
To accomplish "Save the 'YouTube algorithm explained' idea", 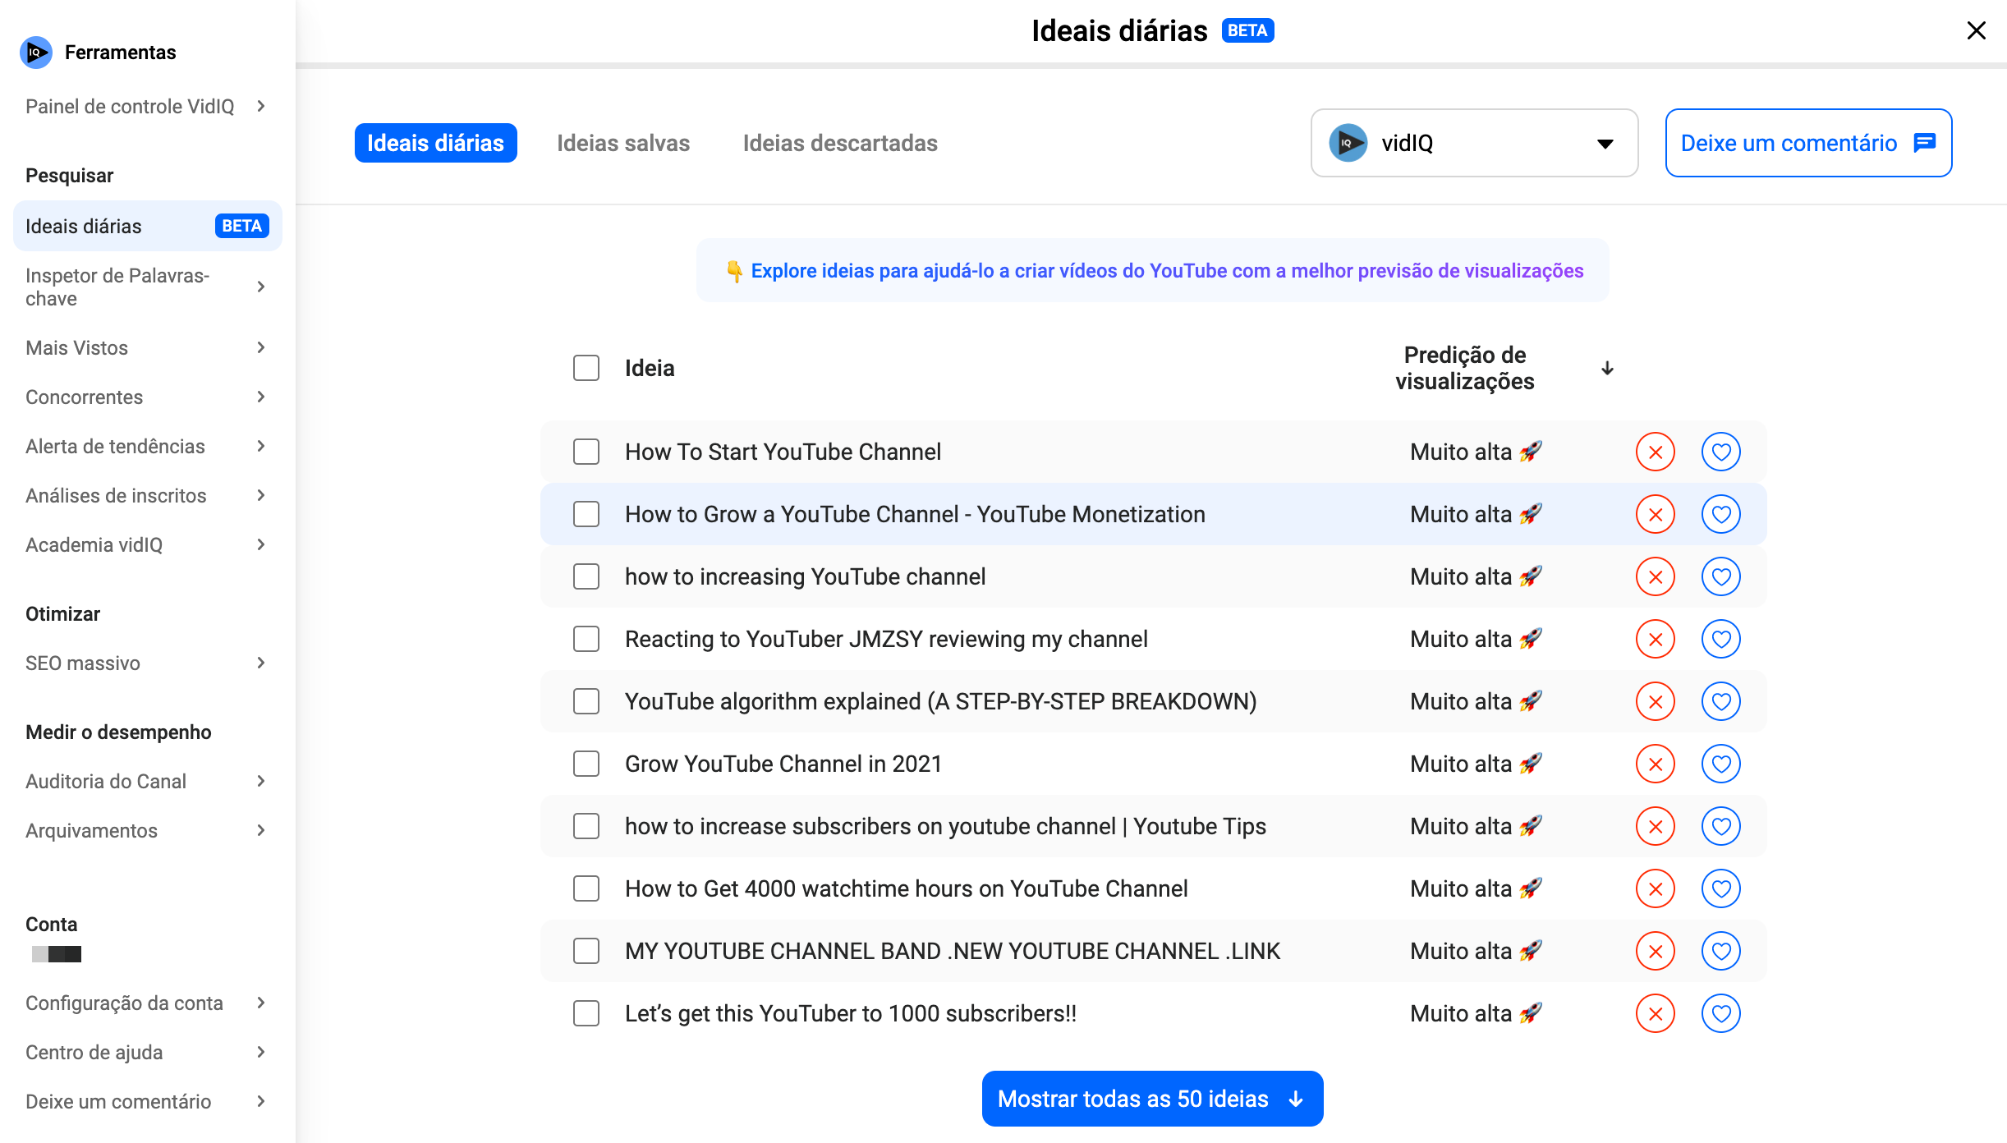I will [1720, 701].
